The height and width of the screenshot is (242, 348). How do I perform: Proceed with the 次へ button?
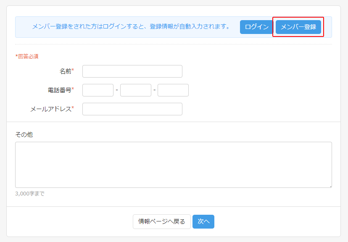click(x=203, y=221)
